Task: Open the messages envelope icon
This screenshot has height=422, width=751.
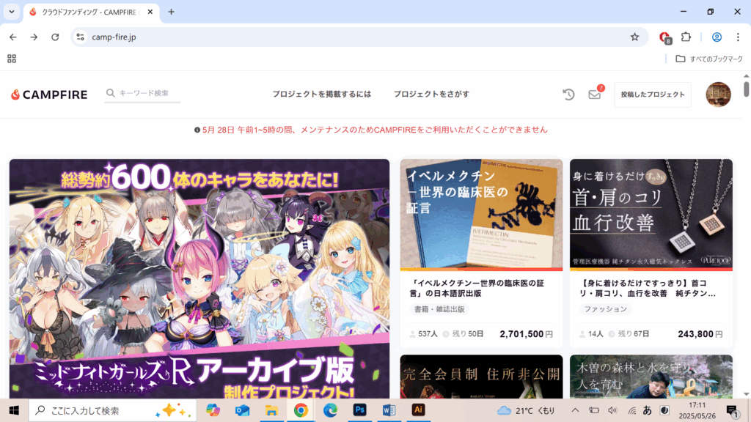Action: click(594, 95)
